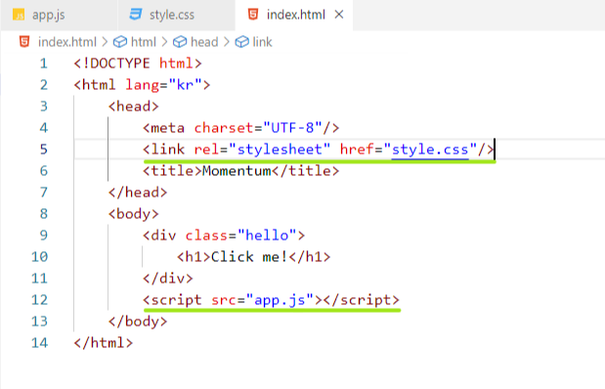
Task: Open the html breadcrumb segment
Action: tap(143, 42)
